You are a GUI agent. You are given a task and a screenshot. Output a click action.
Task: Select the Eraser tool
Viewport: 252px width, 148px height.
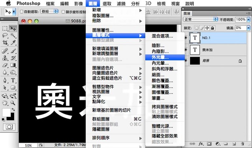click(x=5, y=65)
